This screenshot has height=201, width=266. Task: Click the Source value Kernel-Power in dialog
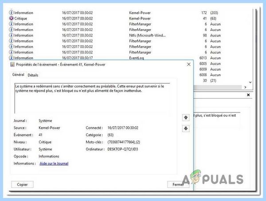49,128
